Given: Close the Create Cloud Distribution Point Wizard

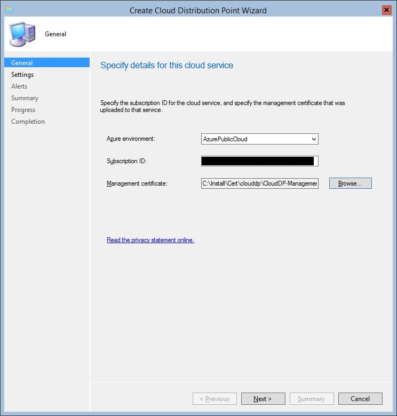Looking at the screenshot, I should 387,10.
